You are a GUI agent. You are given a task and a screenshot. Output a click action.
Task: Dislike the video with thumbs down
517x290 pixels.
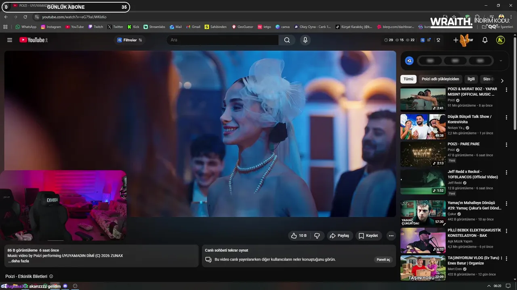pyautogui.click(x=317, y=236)
